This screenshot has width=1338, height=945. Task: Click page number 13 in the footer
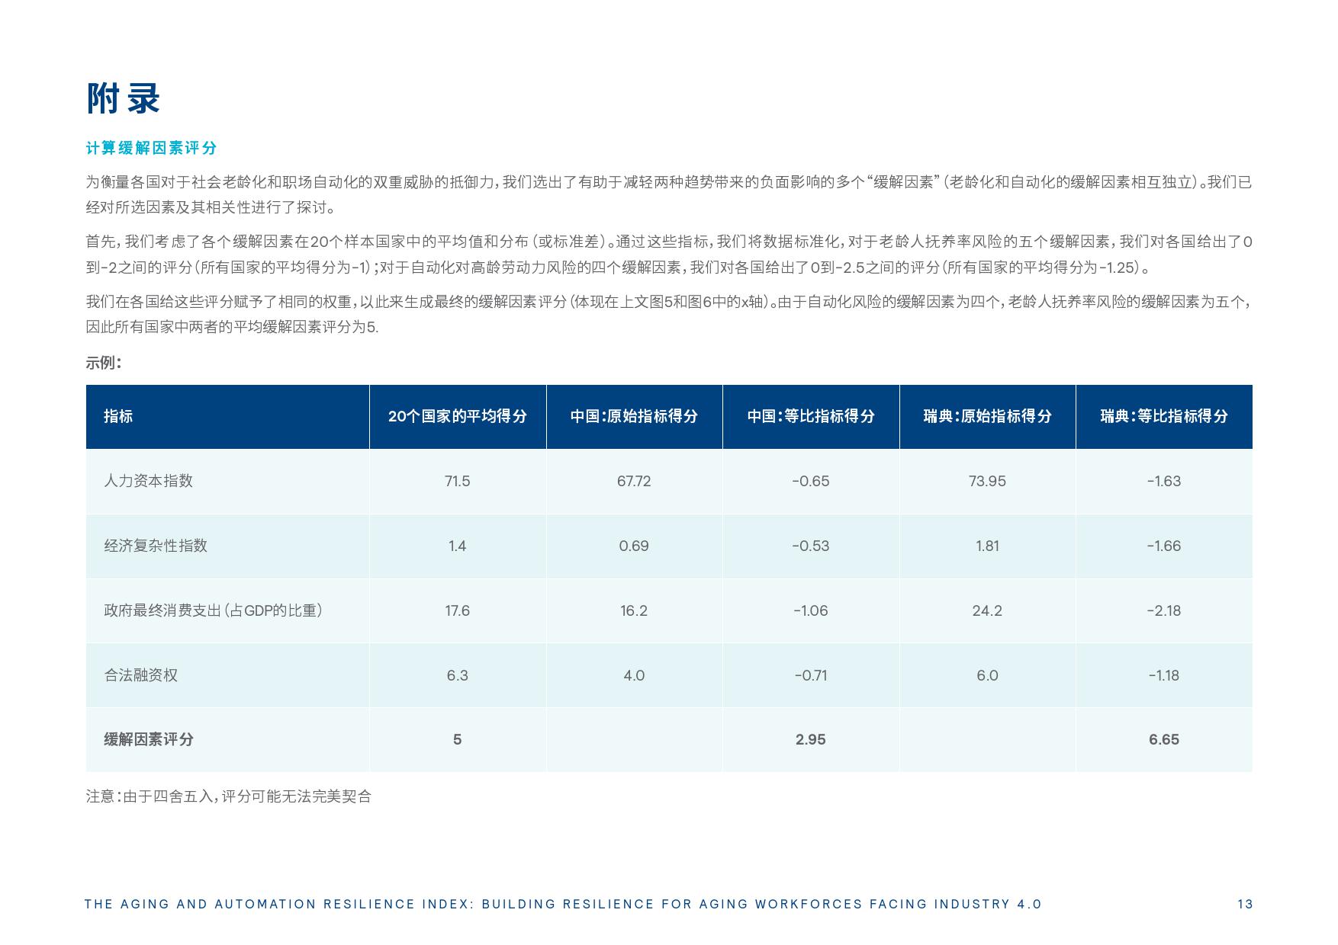[1245, 904]
